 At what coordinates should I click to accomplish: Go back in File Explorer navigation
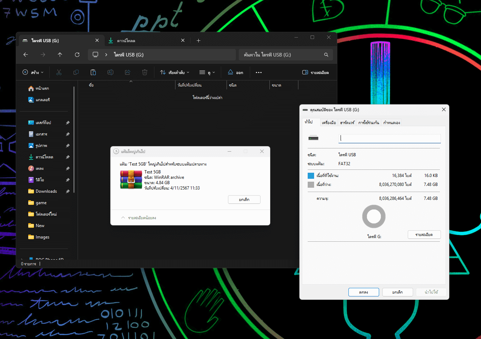coord(26,55)
